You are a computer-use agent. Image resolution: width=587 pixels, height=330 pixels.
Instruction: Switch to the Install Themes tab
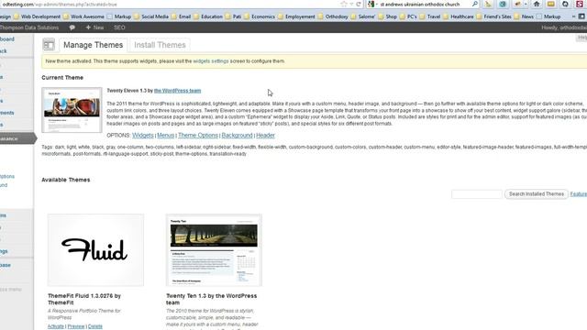(x=160, y=45)
